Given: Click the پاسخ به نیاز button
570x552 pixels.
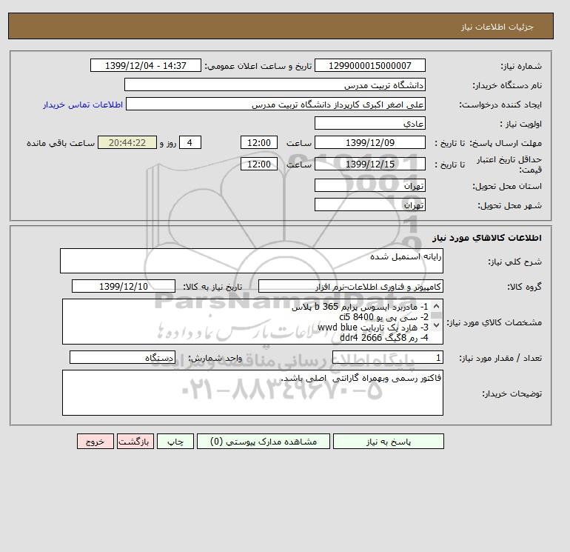Looking at the screenshot, I should (388, 442).
